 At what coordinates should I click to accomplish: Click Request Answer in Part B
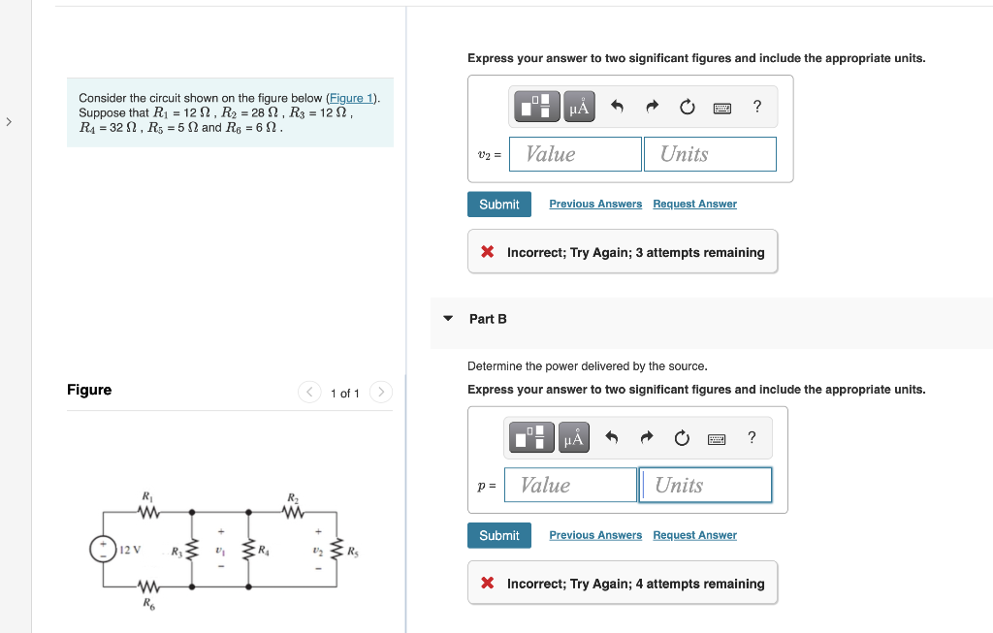(694, 534)
